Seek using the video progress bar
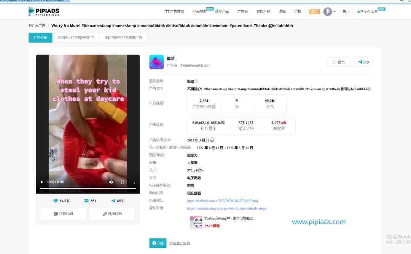The height and width of the screenshot is (254, 411). 88,188
